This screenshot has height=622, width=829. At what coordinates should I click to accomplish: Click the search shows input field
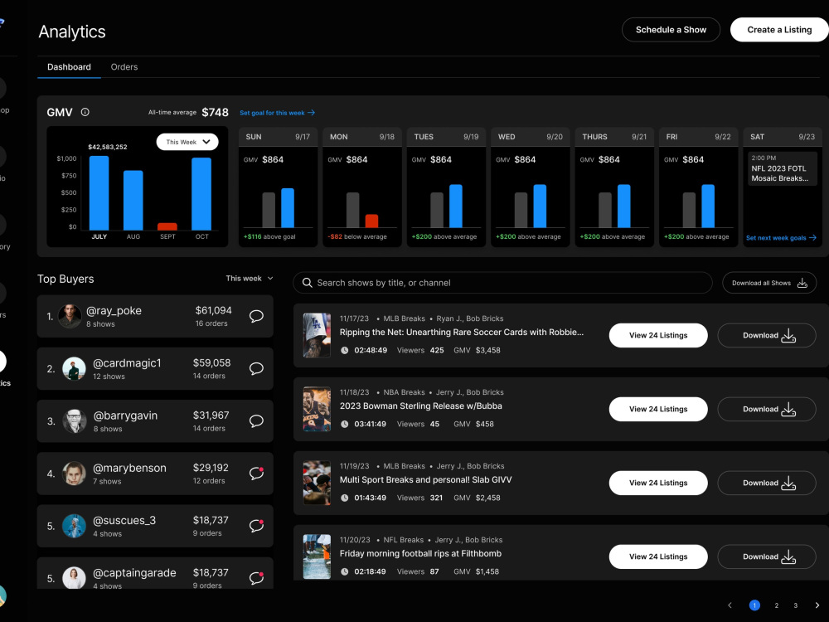coord(503,283)
